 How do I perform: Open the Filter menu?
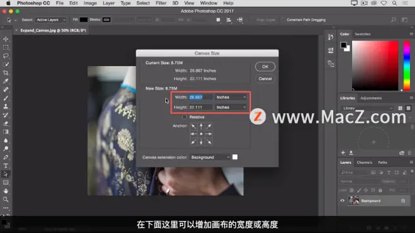[x=160, y=3]
